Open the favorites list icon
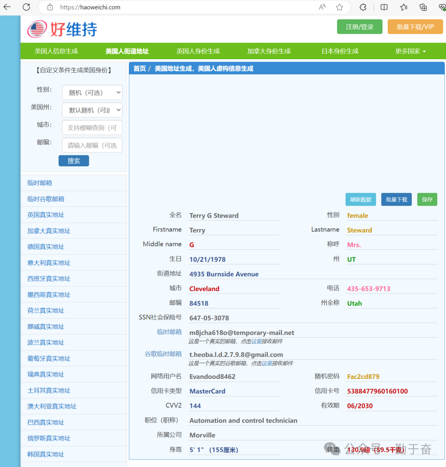Screen dimensions: 446x467 [x=404, y=7]
